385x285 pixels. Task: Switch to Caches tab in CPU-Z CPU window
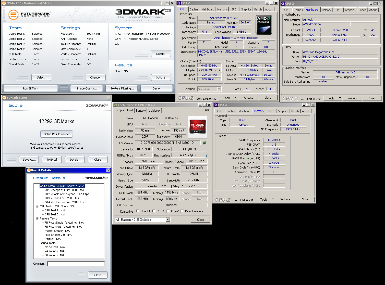(x=194, y=9)
